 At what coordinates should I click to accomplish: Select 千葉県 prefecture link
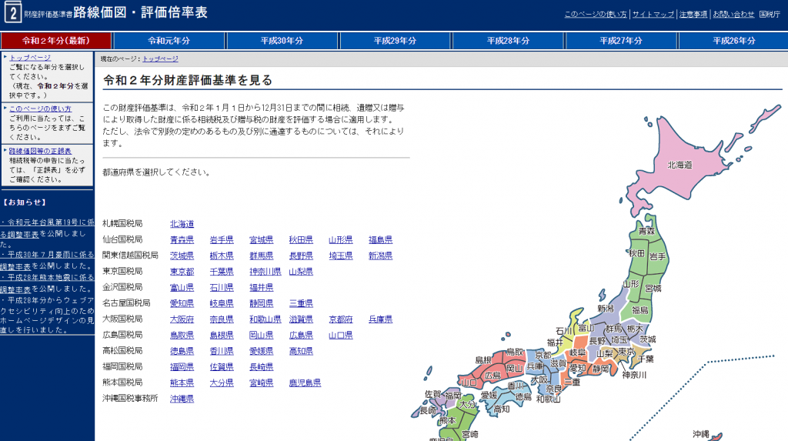coord(222,272)
